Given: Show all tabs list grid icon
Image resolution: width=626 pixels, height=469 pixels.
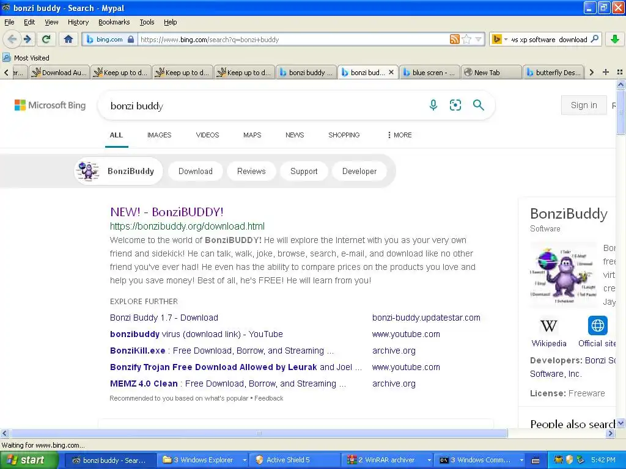Looking at the screenshot, I should point(620,72).
